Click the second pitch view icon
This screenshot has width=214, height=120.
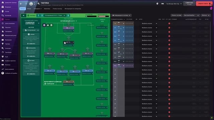[48, 25]
